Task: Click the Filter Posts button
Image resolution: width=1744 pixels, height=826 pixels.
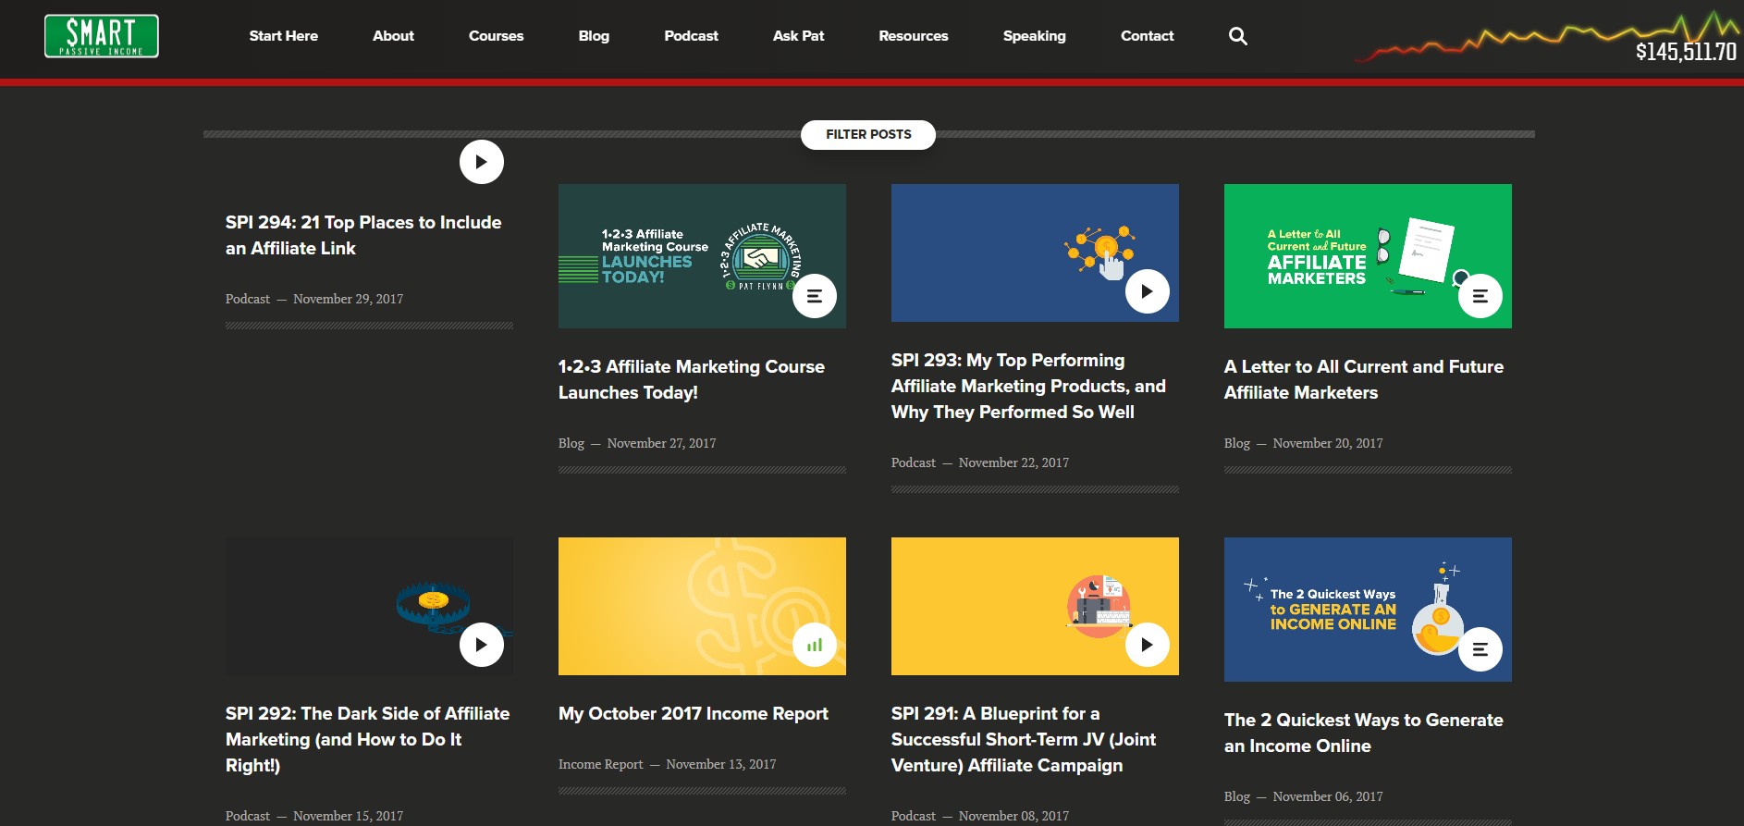Action: point(868,134)
